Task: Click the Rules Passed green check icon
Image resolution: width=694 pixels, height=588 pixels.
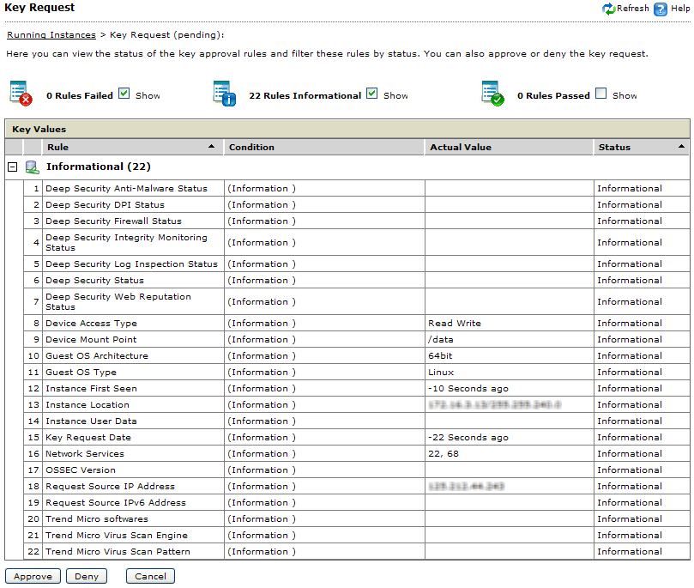Action: click(x=492, y=94)
